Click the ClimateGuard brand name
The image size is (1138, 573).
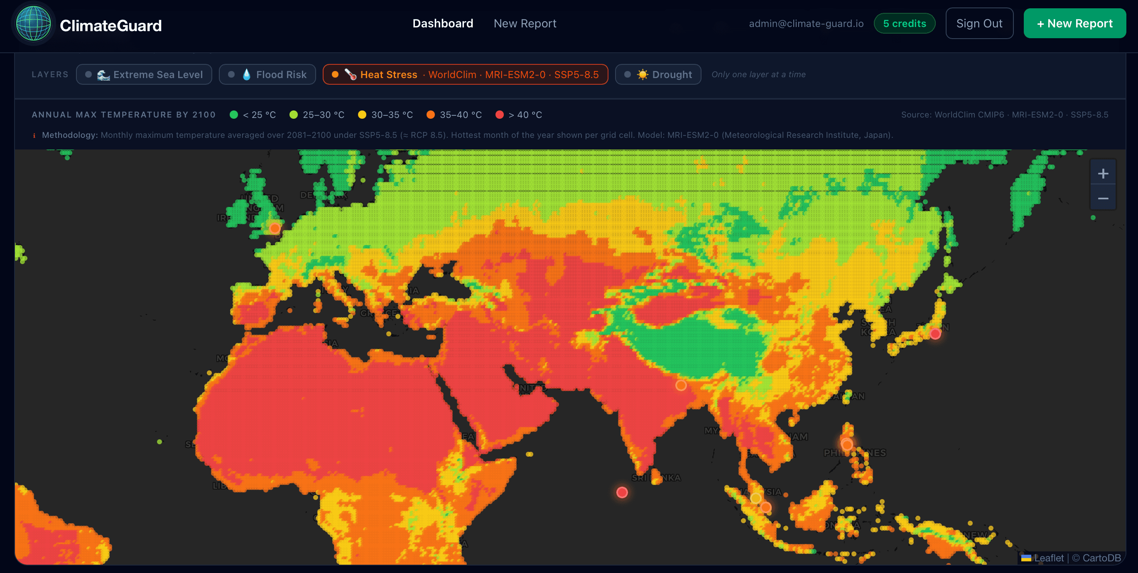coord(111,25)
